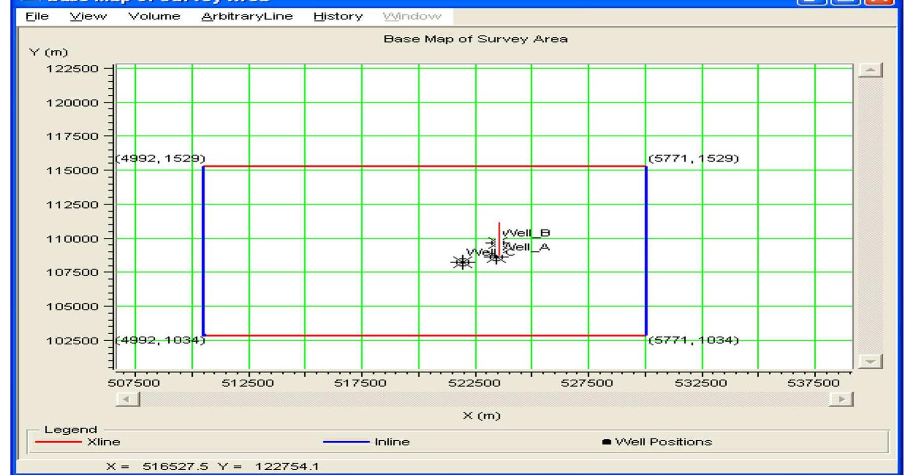Open the History menu

tap(337, 16)
